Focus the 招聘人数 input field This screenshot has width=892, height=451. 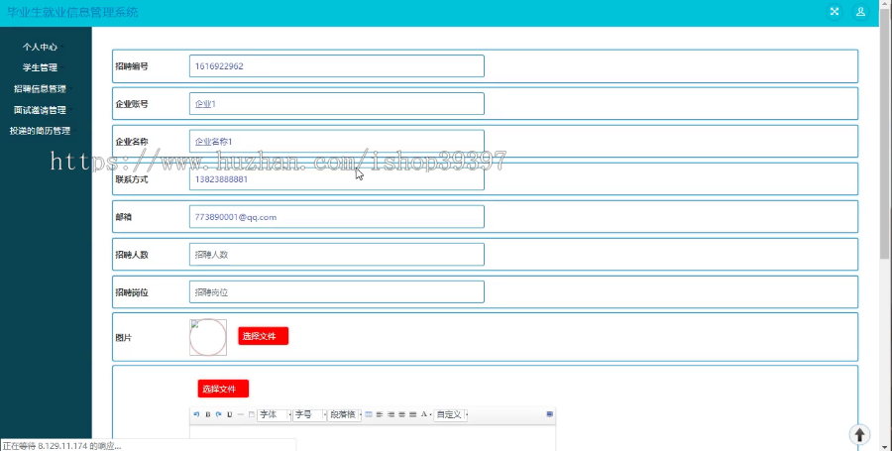click(337, 254)
